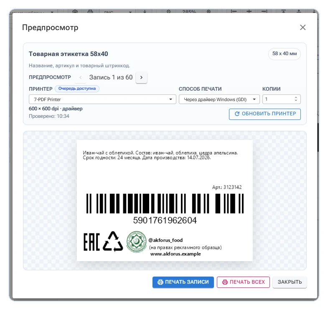Image resolution: width=328 pixels, height=310 pixels.
Task: Go to the next record with the chevron
Action: coord(141,77)
